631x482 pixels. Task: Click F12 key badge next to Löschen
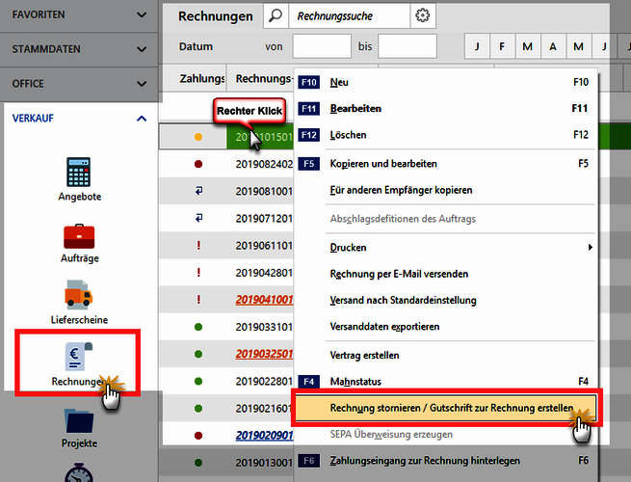(x=308, y=135)
